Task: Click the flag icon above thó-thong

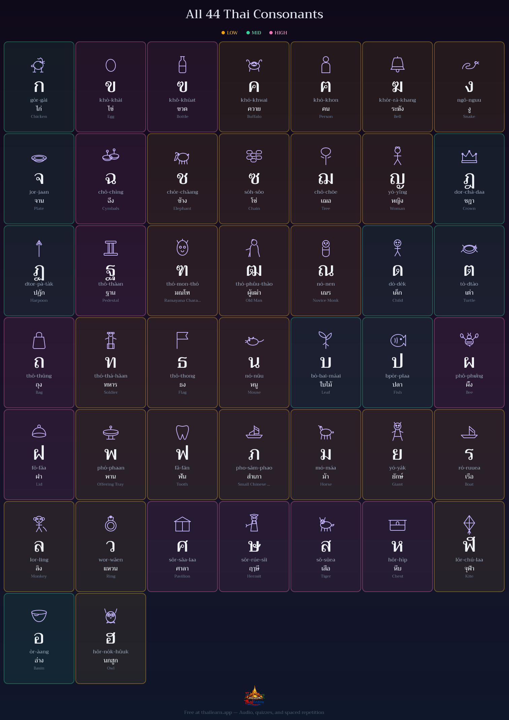Action: coord(182,340)
